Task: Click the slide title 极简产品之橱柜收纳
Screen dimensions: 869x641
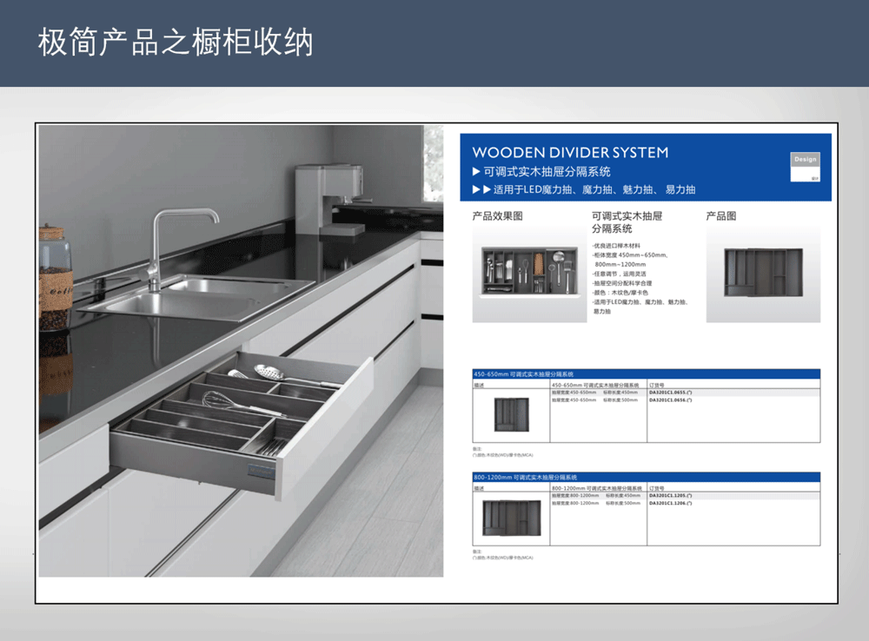Action: point(175,43)
